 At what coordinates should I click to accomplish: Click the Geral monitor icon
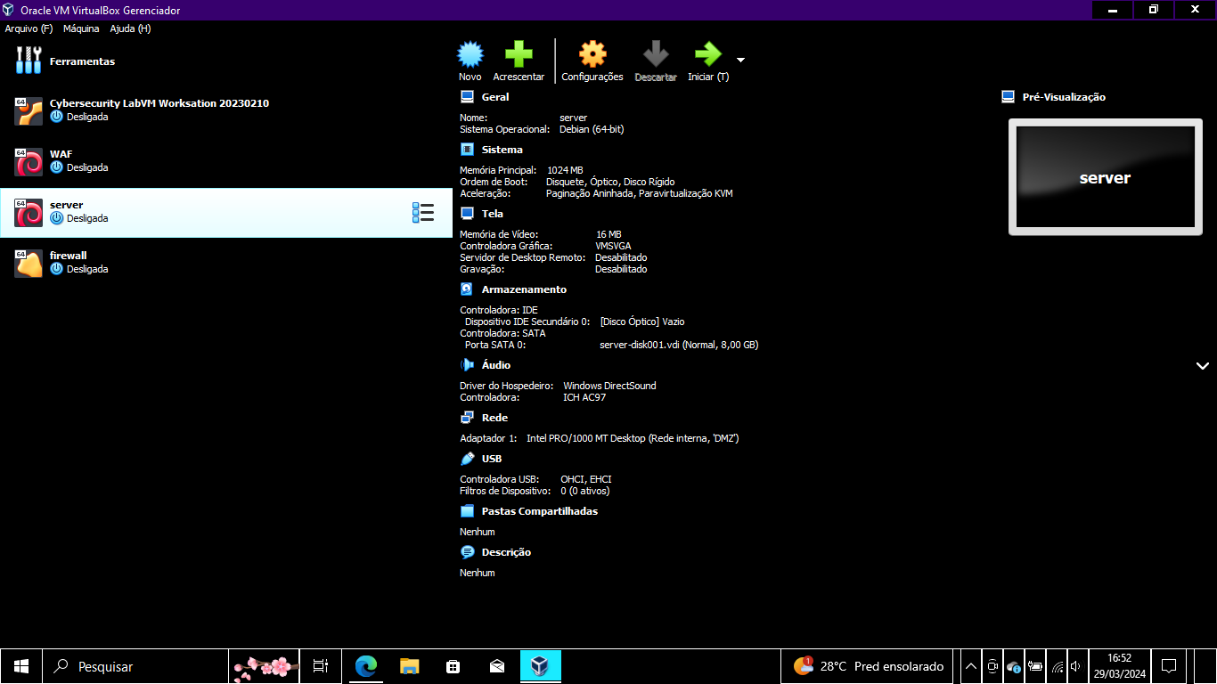tap(467, 97)
